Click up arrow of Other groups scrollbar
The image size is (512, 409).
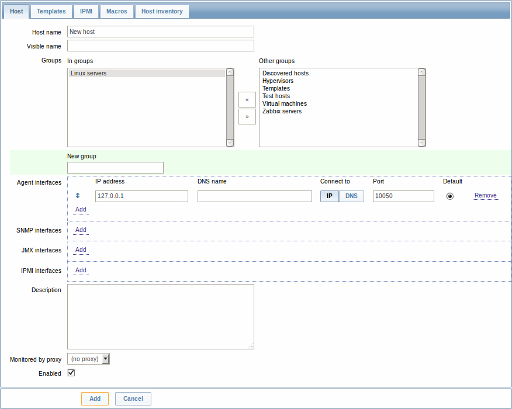(421, 72)
